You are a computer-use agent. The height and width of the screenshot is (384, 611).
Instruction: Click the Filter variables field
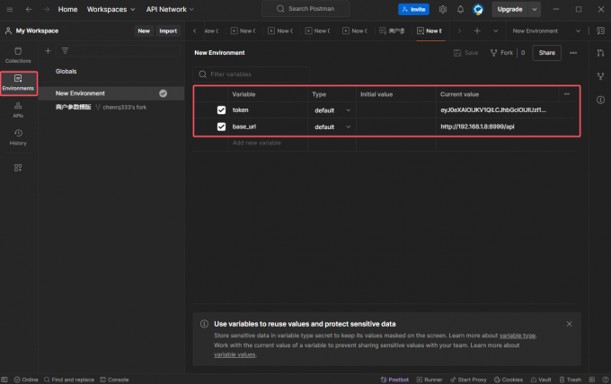(252, 74)
